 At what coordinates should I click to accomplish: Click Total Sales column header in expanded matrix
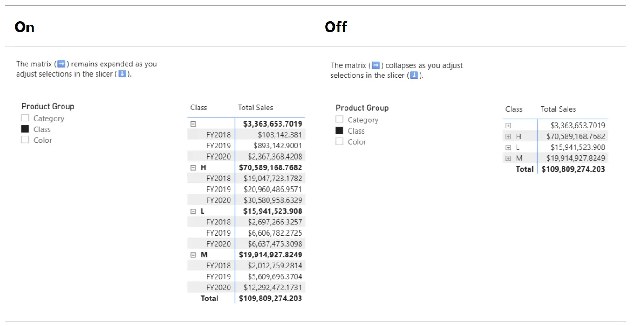click(255, 108)
